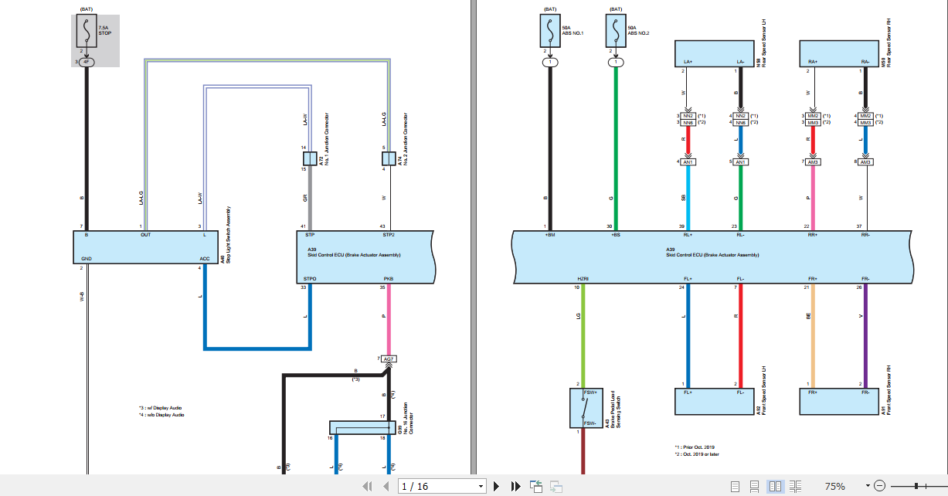Go to the previous page

tap(386, 486)
